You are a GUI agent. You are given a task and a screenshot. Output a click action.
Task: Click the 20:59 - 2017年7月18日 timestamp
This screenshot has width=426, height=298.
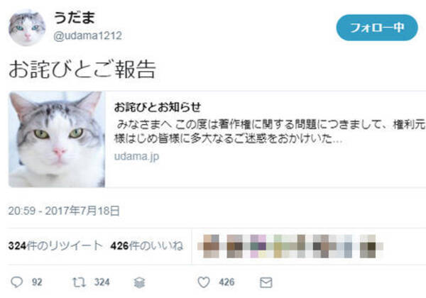point(64,211)
